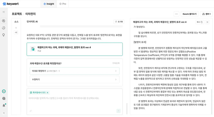214x117 pixels.
Task: Click the document icon in ver.4 card
Action: click(x=33, y=49)
